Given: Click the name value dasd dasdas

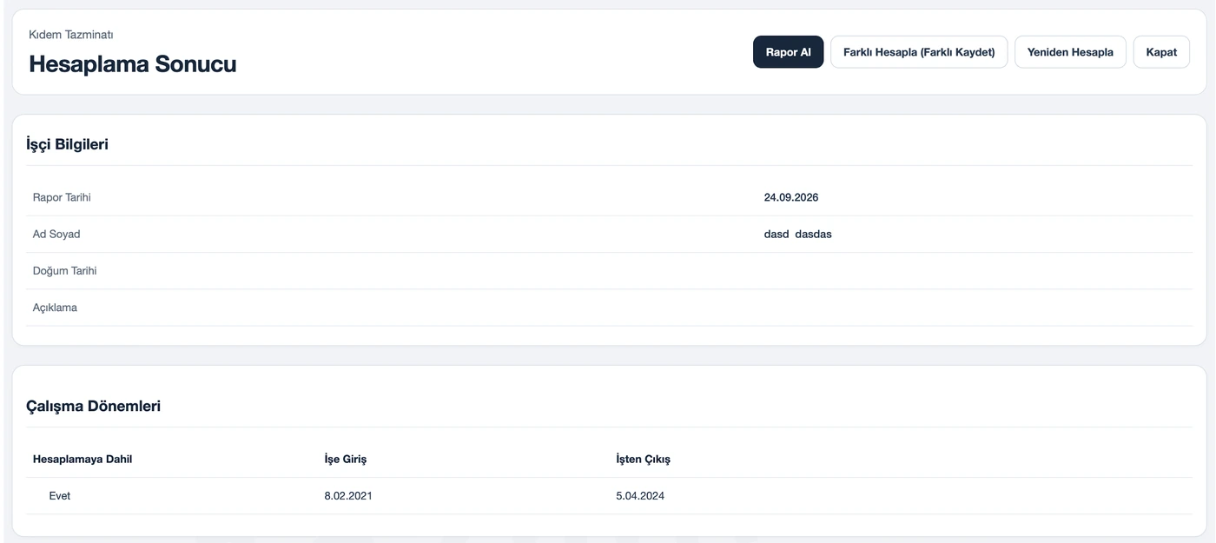Looking at the screenshot, I should pyautogui.click(x=798, y=235).
